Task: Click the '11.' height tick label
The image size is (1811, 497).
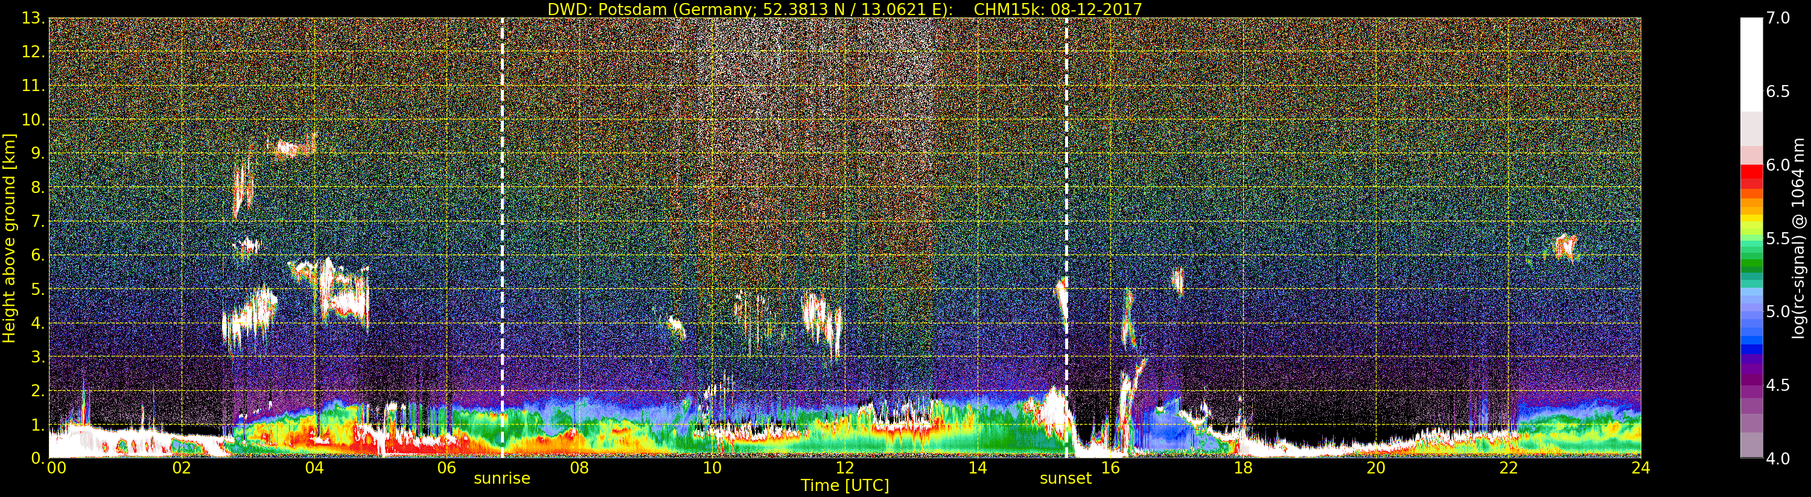Action: coord(33,86)
